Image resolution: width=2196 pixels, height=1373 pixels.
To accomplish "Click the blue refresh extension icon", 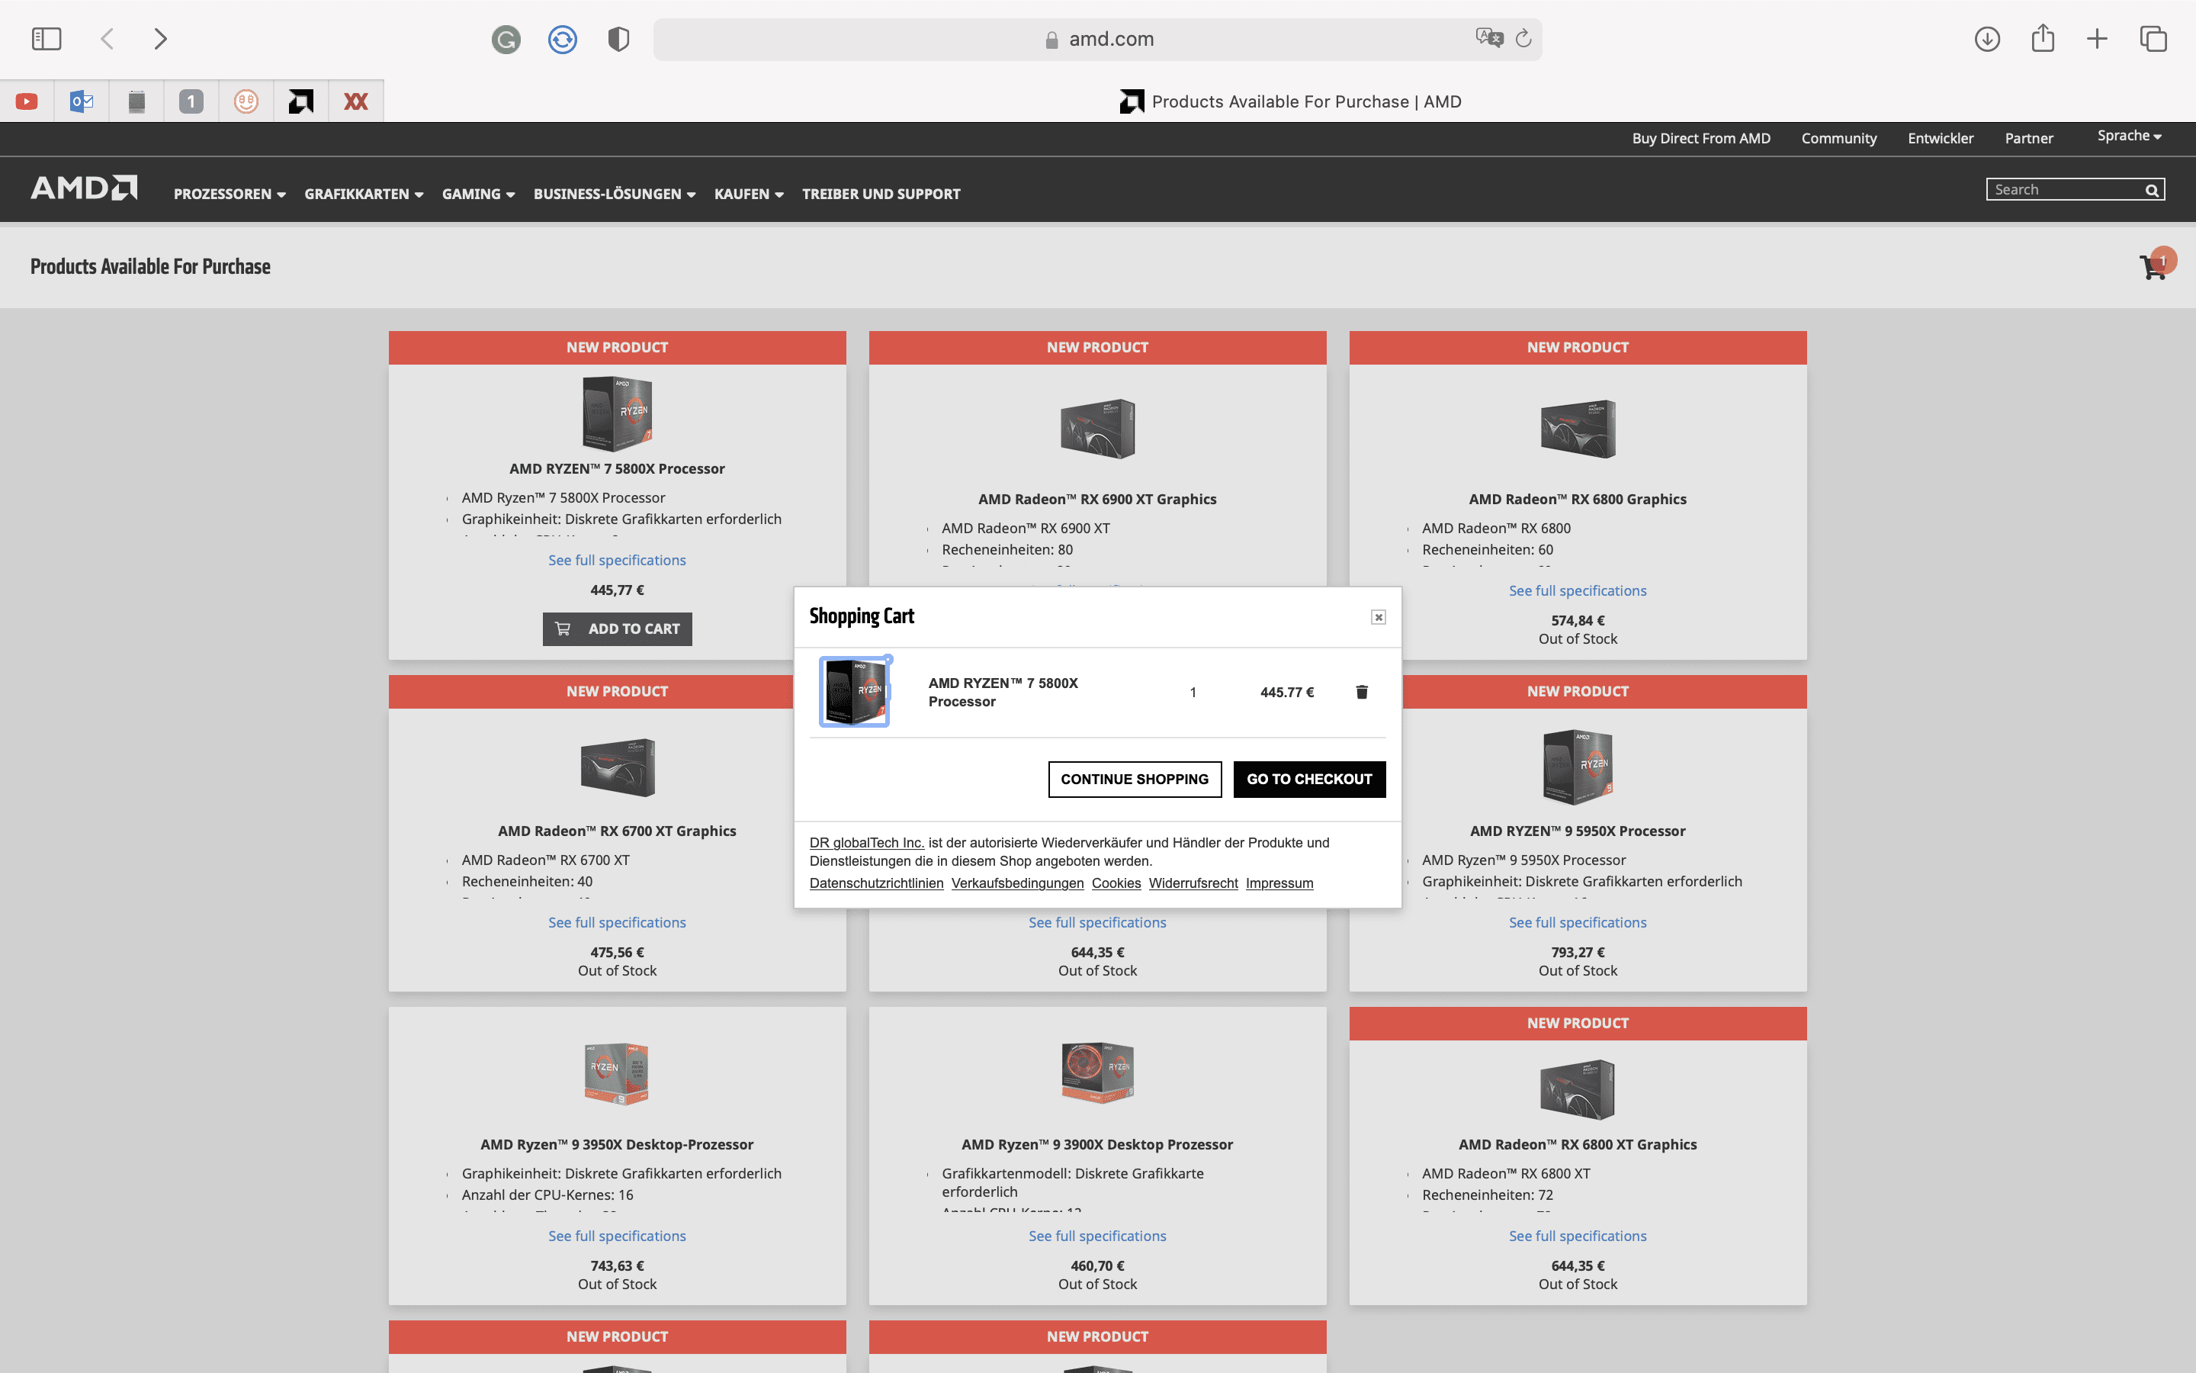I will pyautogui.click(x=563, y=39).
